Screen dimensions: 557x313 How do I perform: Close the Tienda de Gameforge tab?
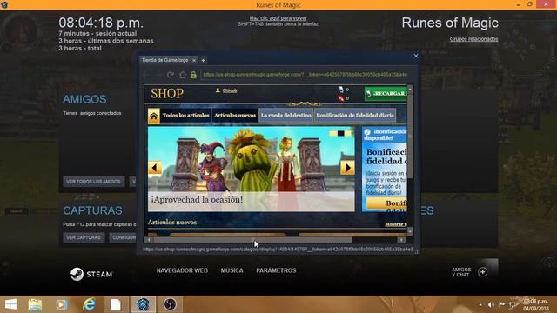194,60
